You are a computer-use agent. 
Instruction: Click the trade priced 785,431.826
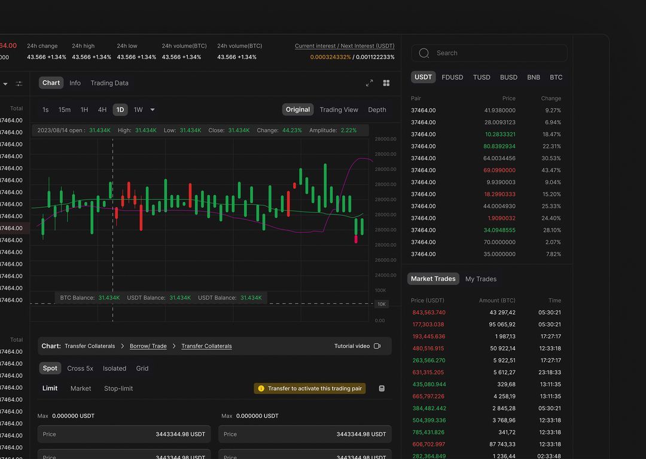click(486, 432)
